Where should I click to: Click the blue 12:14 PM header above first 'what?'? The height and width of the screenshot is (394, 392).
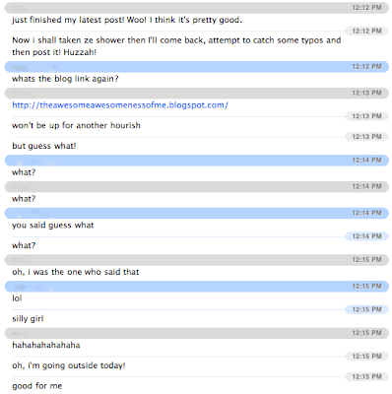[x=197, y=161]
